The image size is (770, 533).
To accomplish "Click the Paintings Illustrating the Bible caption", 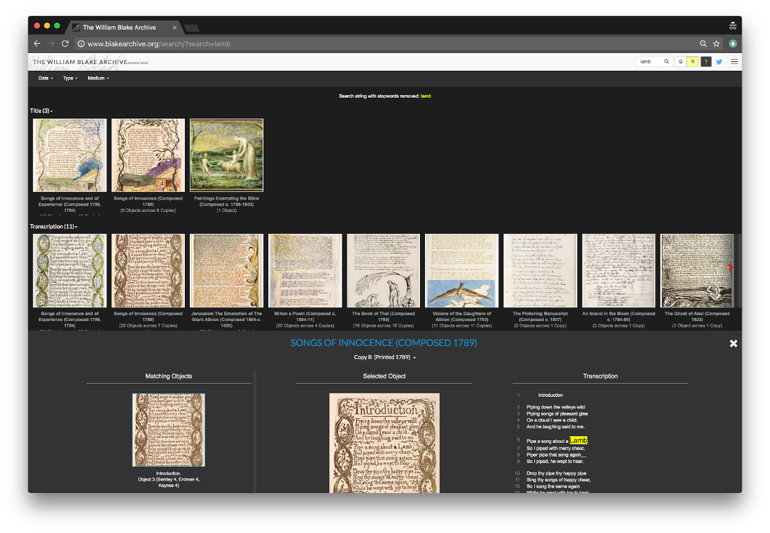I will (226, 204).
